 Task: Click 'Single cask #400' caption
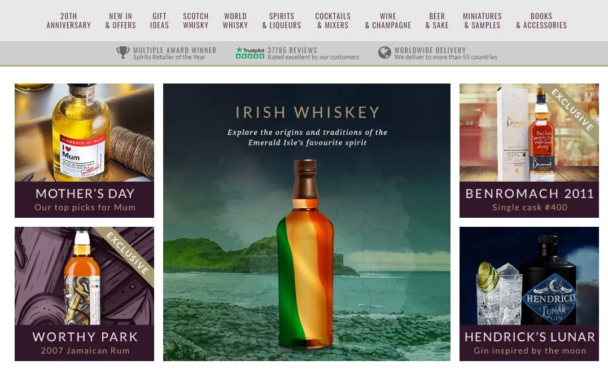coord(530,208)
